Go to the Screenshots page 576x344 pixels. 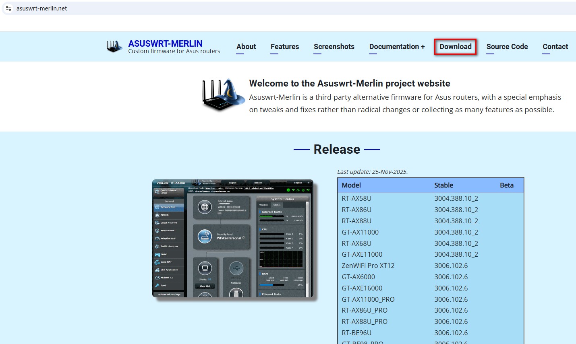click(x=334, y=47)
